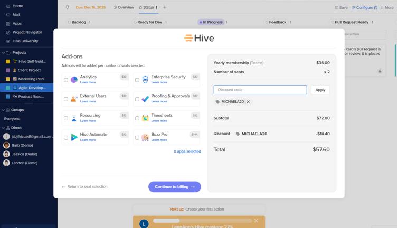Open Learn more under Enterprise Security
Viewport: 397px width, 228px height.
(159, 82)
